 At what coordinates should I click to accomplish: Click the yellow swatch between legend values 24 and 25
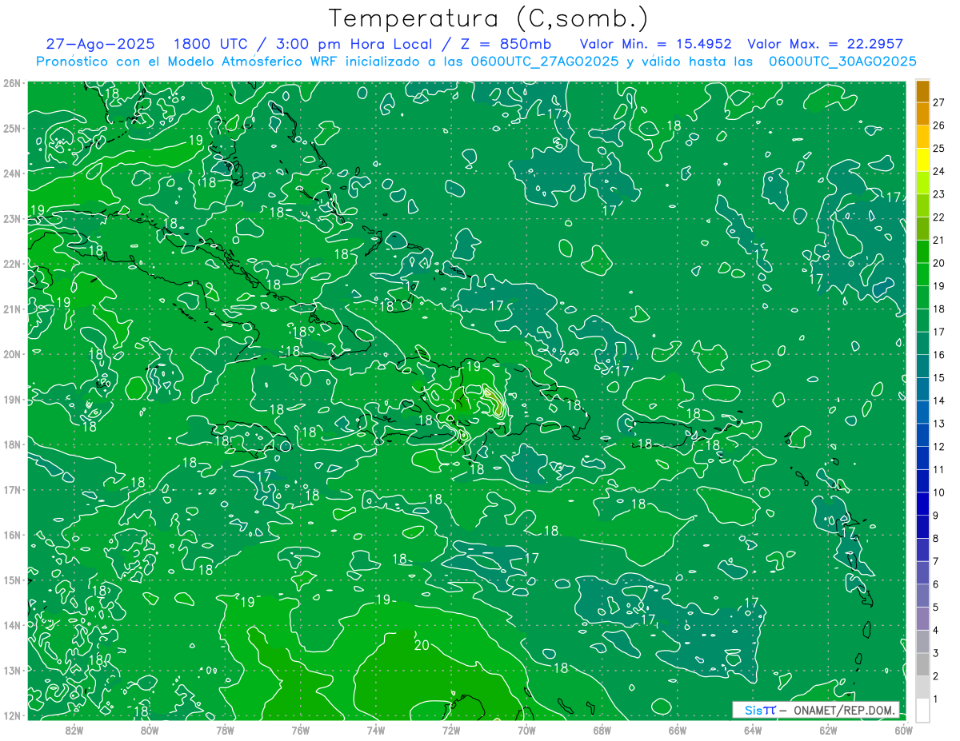click(922, 160)
